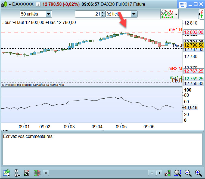Decrease the timeframe value with down stepper
The width and height of the screenshot is (205, 179).
tap(103, 16)
